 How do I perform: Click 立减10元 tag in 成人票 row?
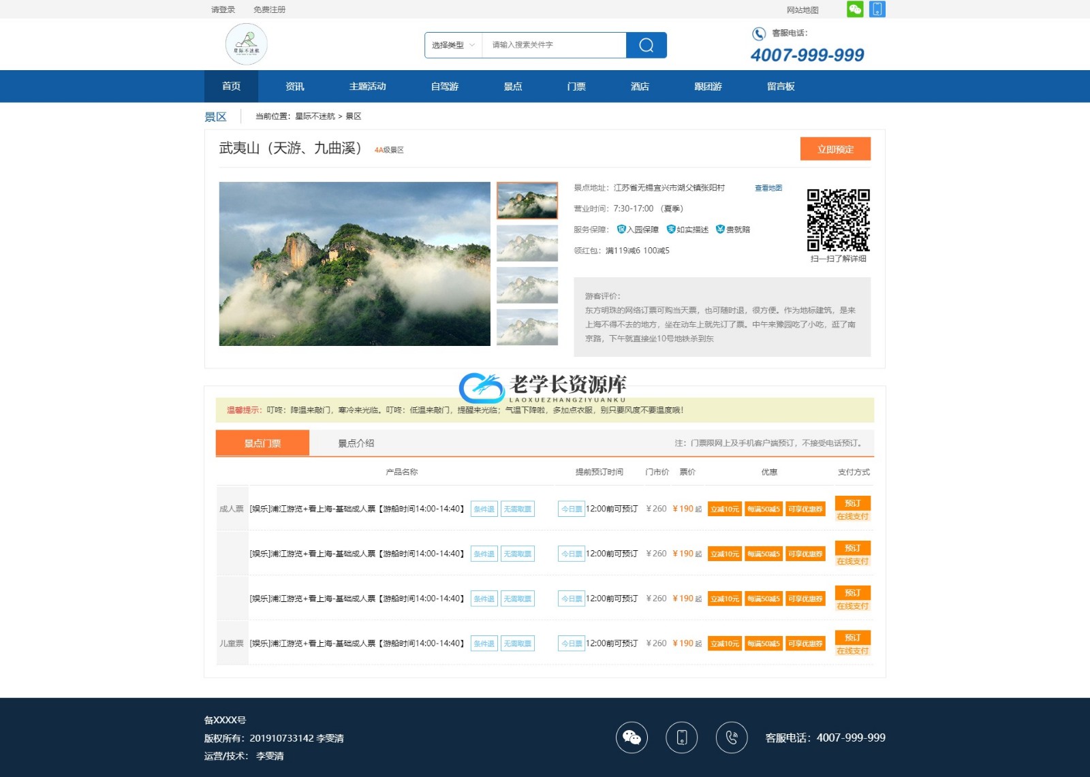coord(725,509)
